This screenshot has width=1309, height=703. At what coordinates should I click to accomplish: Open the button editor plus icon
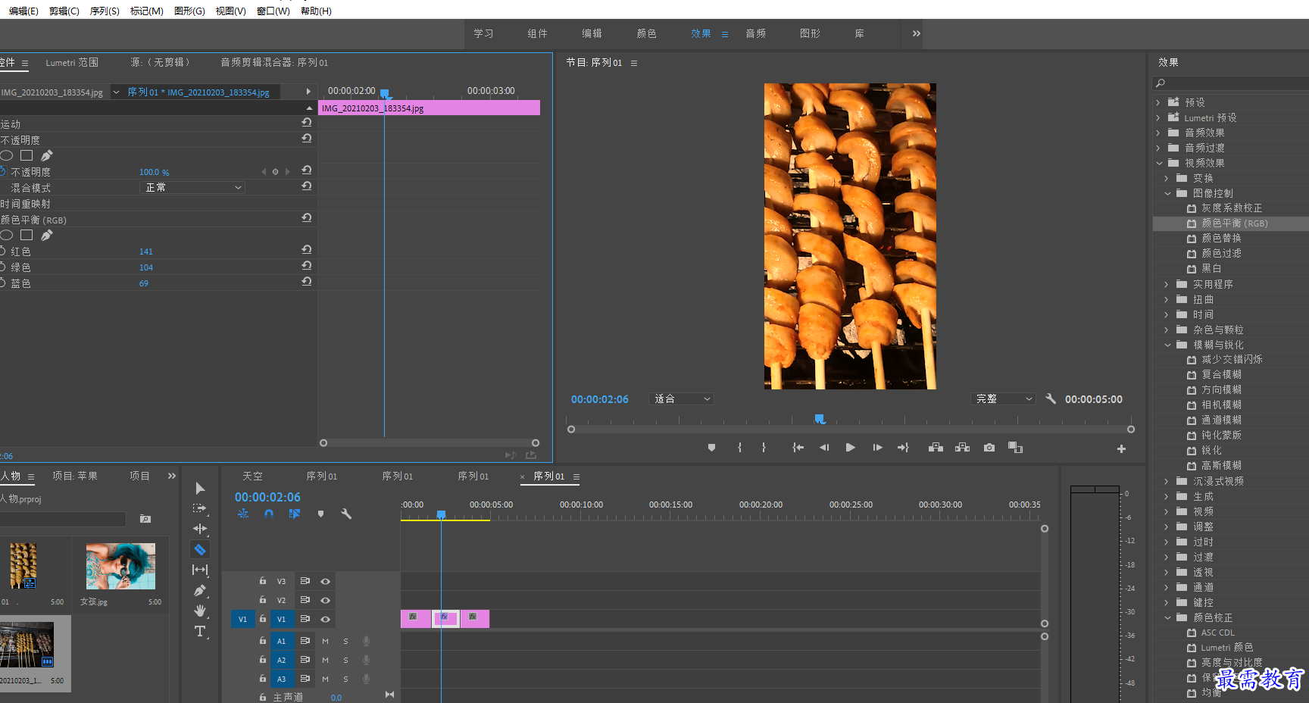tap(1121, 448)
